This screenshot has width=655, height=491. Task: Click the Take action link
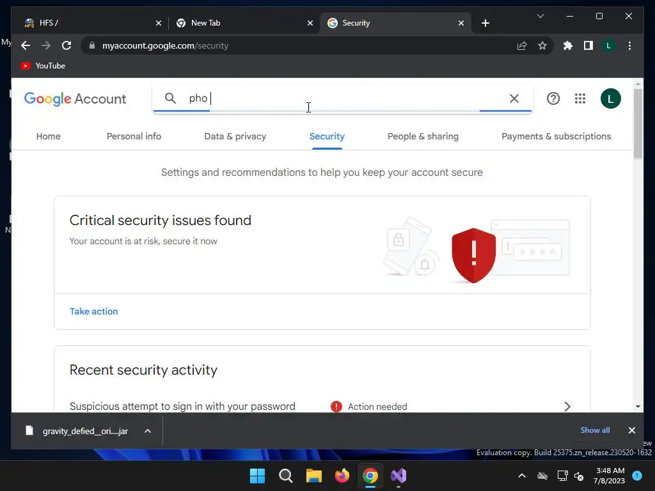click(x=93, y=311)
